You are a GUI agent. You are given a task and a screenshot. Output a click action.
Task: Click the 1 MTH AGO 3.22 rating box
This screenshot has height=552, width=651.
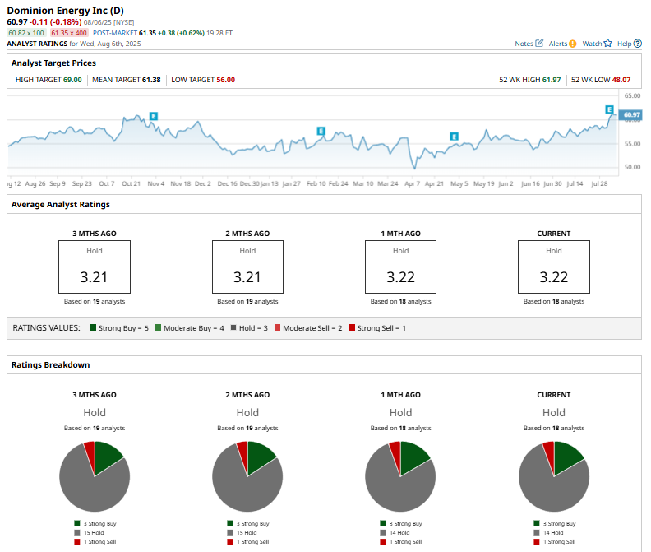coord(400,267)
